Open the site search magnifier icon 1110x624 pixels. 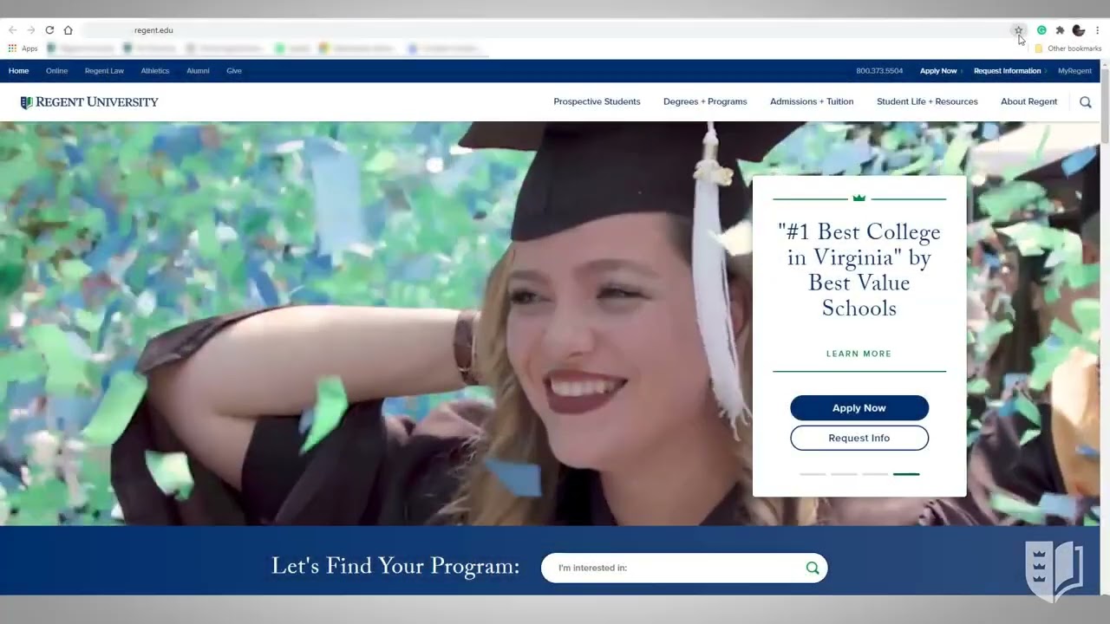point(1086,102)
